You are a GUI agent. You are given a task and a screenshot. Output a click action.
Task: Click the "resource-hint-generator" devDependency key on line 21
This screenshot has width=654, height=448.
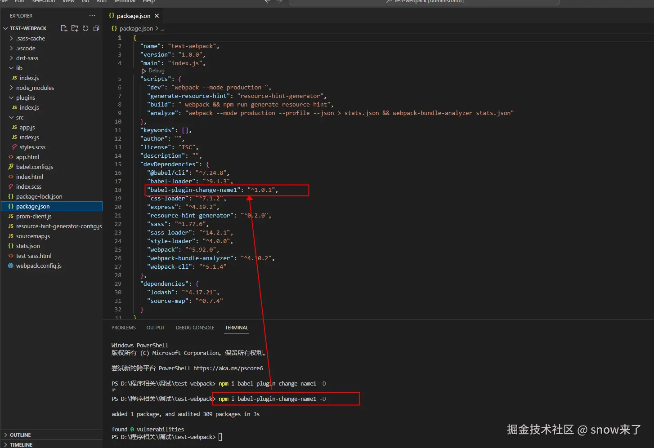(x=190, y=215)
